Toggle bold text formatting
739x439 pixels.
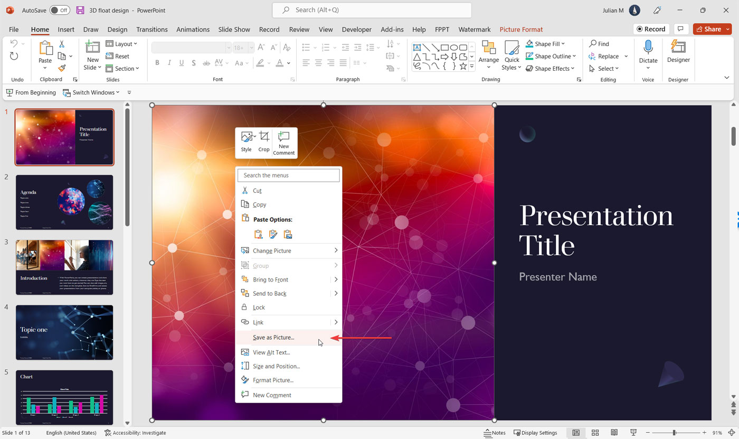(157, 62)
